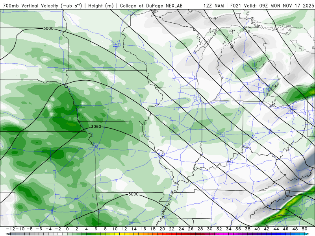This screenshot has height=236, width=315.
Task: Click the 3060 height contour label
Action: 96,127
